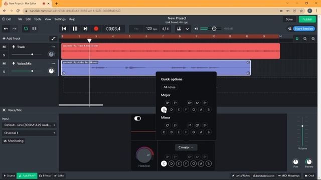
Task: Close the Voice/Mic panel
Action: coord(4,110)
